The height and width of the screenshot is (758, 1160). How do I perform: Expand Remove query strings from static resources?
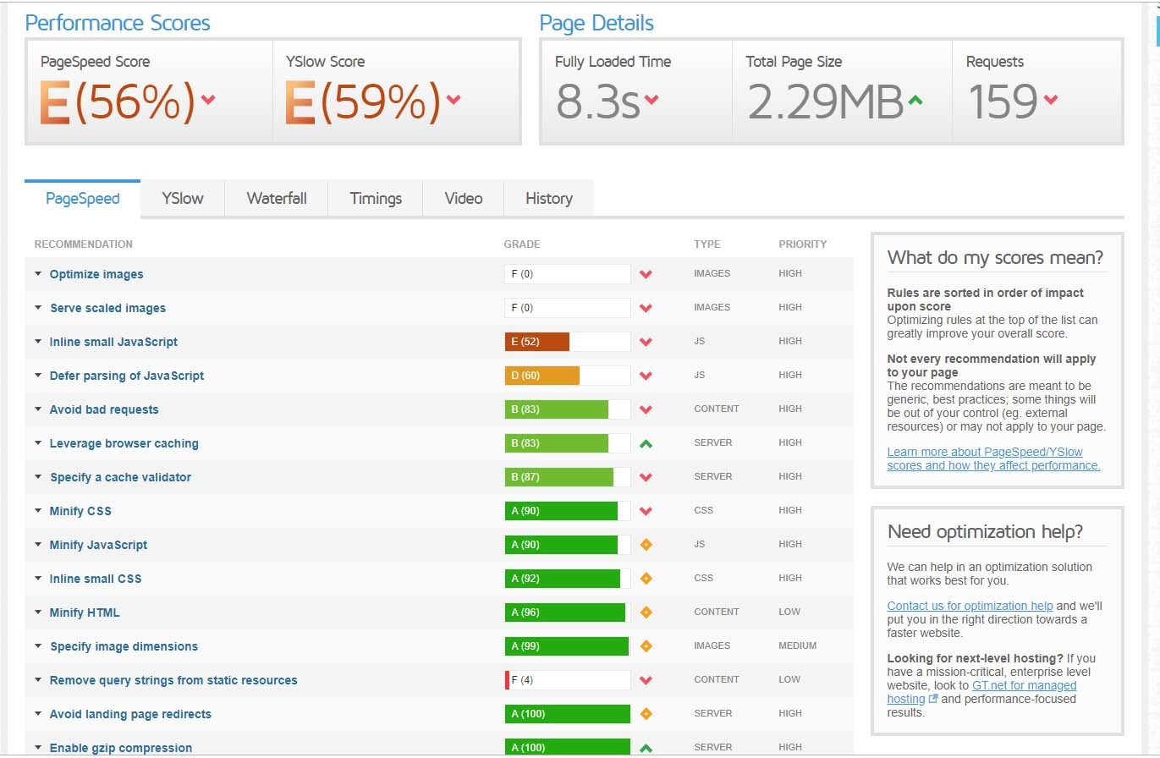(173, 680)
